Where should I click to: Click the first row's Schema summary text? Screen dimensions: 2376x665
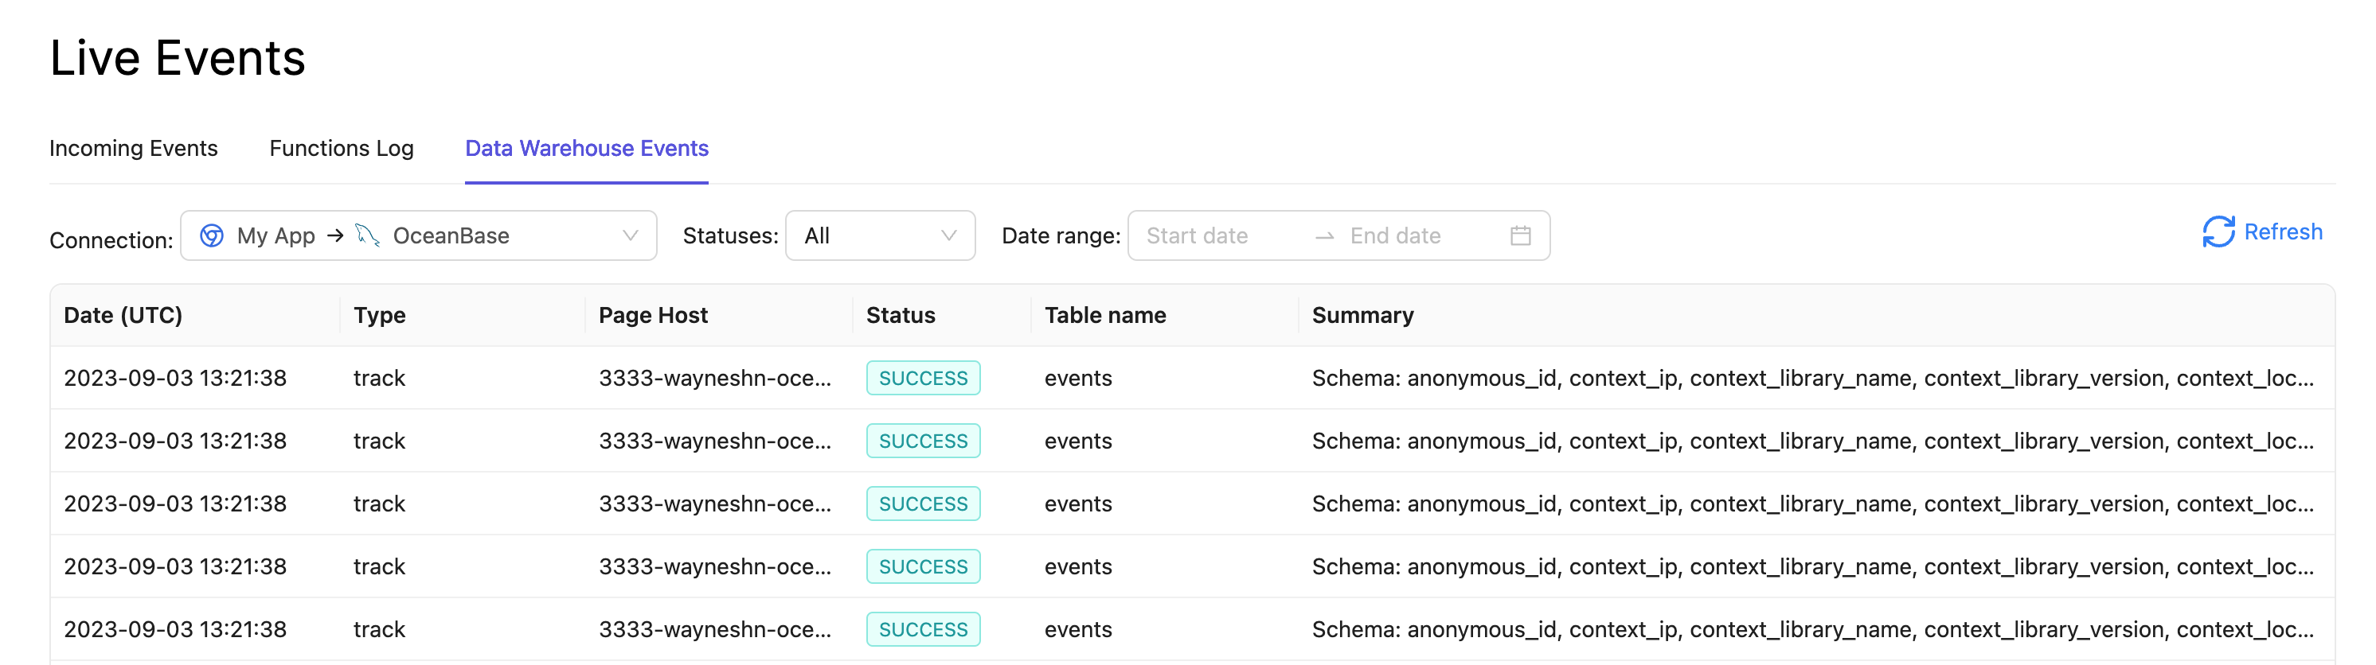tap(1812, 378)
